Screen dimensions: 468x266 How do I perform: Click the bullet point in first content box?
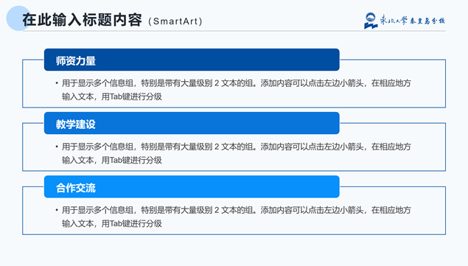57,83
